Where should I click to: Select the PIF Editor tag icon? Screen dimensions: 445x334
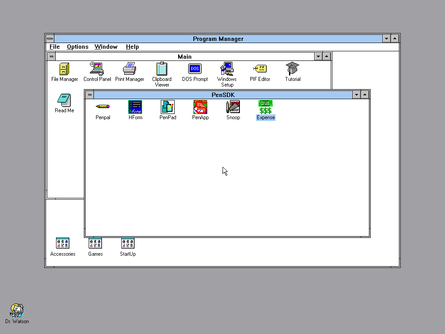[x=260, y=69]
